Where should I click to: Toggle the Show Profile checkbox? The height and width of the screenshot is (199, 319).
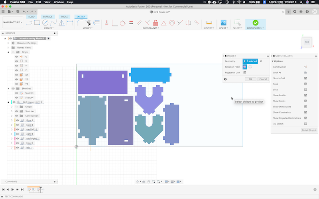(x=305, y=95)
